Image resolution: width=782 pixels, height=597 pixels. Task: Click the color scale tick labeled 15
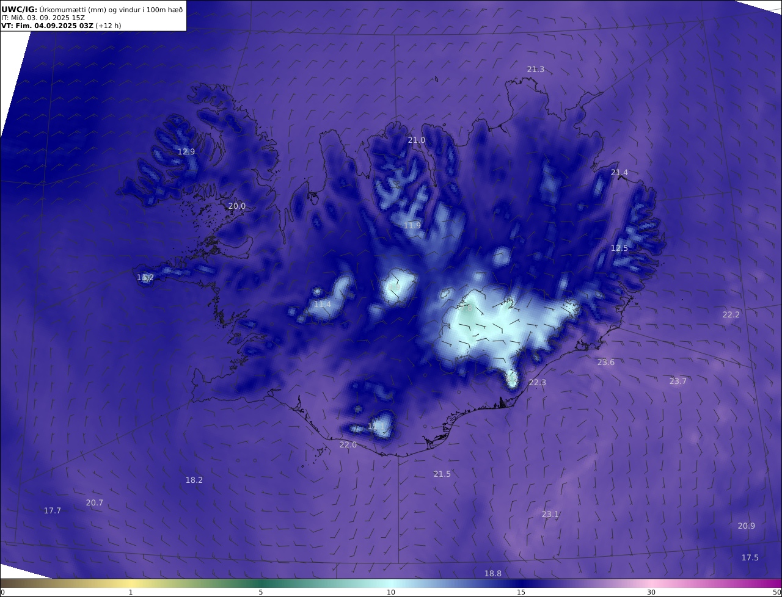[x=521, y=593]
